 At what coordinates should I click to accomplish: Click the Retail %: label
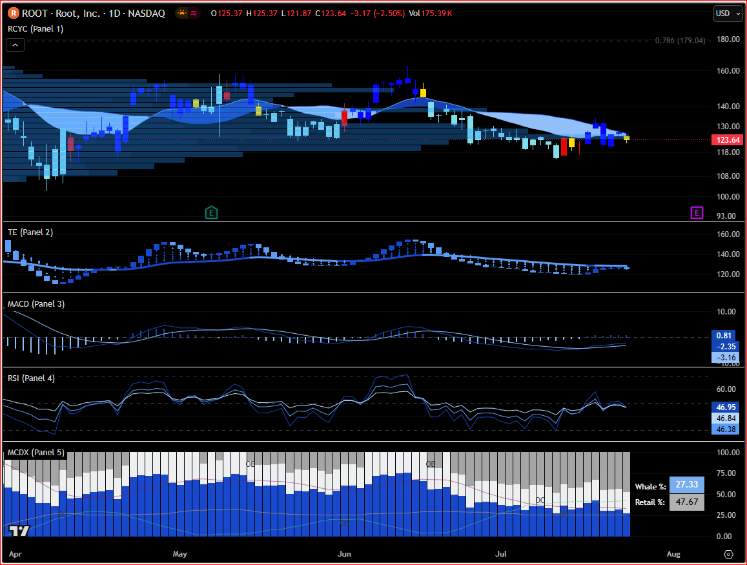[x=650, y=502]
